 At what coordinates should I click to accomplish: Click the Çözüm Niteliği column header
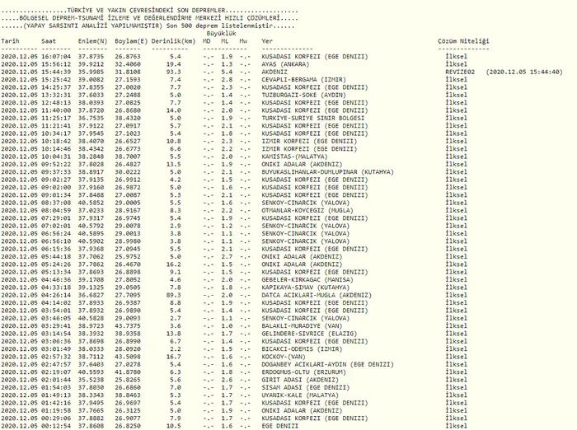[463, 40]
